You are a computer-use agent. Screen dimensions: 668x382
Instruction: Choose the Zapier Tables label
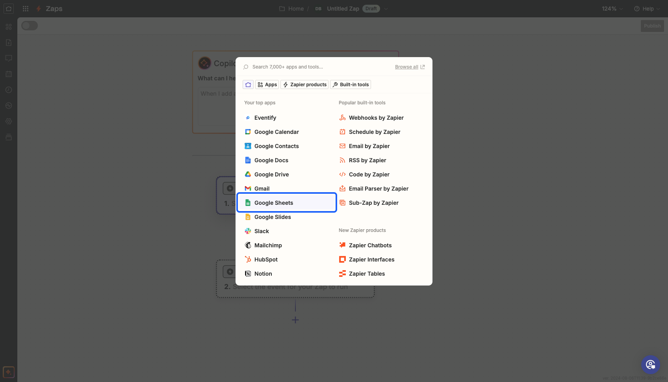367,274
